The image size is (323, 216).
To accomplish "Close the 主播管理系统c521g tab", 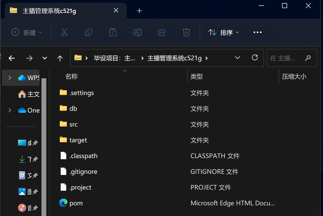I will click(116, 10).
